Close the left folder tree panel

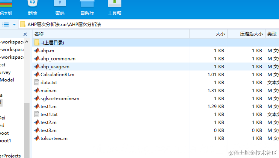click(25, 34)
